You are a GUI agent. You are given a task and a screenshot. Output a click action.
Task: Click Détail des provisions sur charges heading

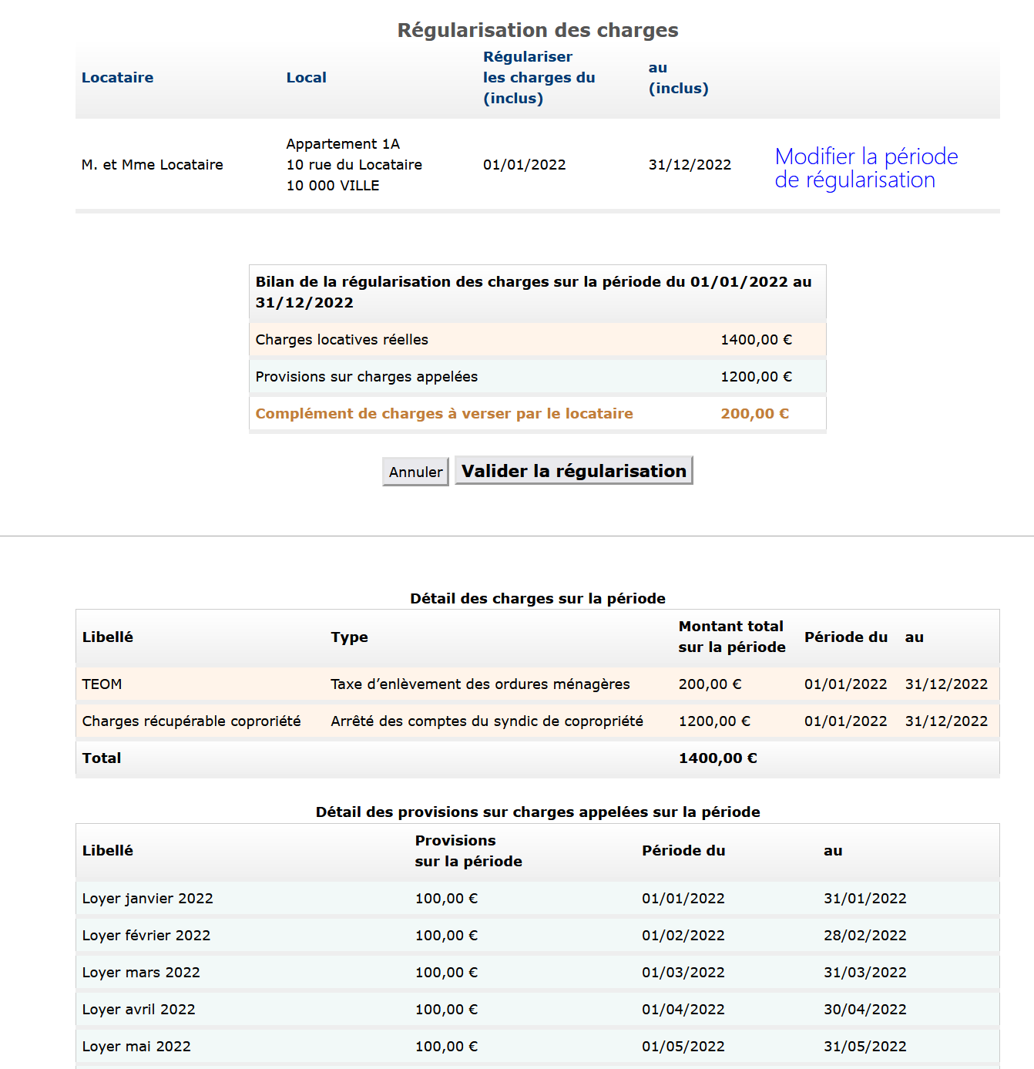(538, 812)
